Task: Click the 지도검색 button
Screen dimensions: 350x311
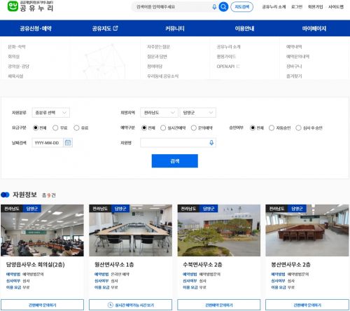Action: (241, 7)
